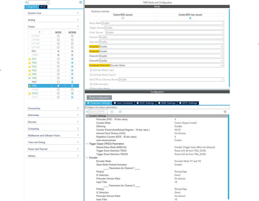Click the Configuration parameters vertical scrollbar
This screenshot has width=259, height=201.
pos(229,157)
